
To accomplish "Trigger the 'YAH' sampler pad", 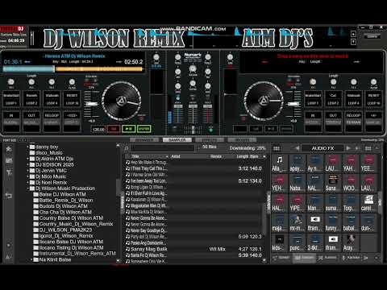I will pyautogui.click(x=351, y=164).
